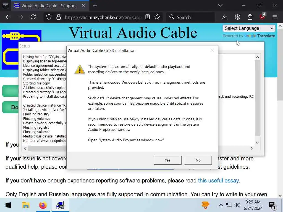Reload the current page
This screenshot has height=212, width=283.
point(33,17)
